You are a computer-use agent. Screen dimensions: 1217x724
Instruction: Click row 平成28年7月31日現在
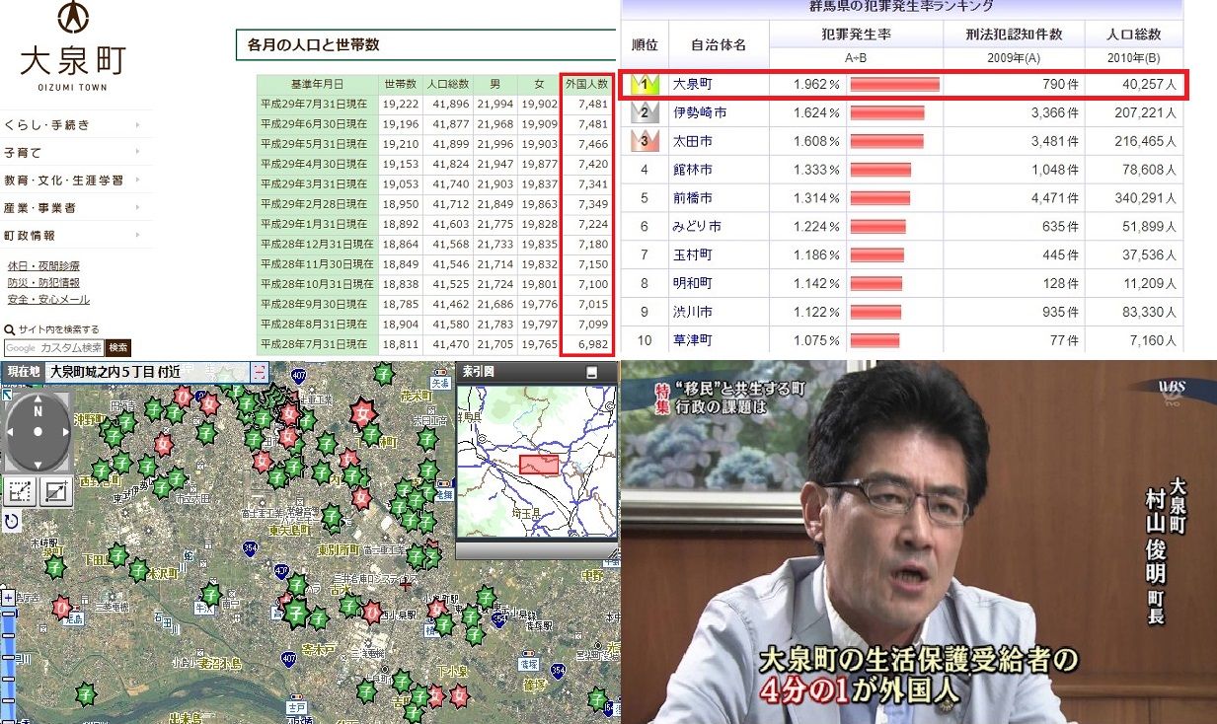[435, 345]
